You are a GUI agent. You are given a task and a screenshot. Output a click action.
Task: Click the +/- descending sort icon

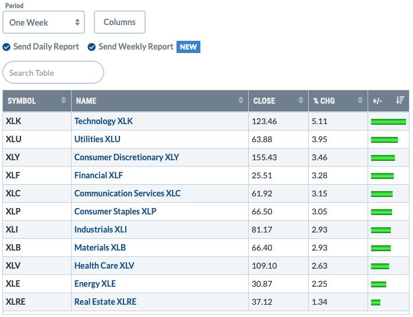400,100
